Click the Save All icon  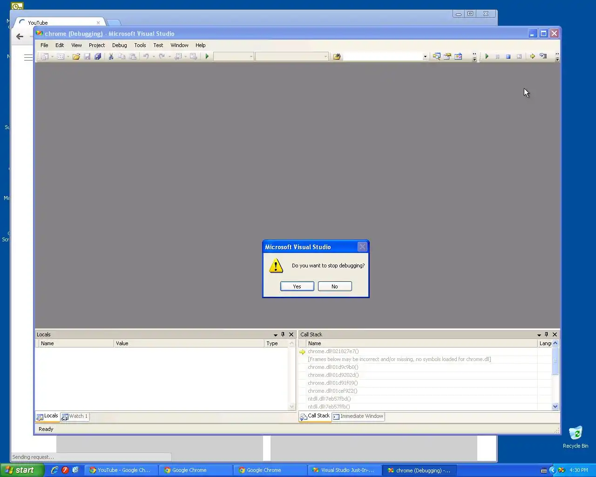tap(98, 56)
